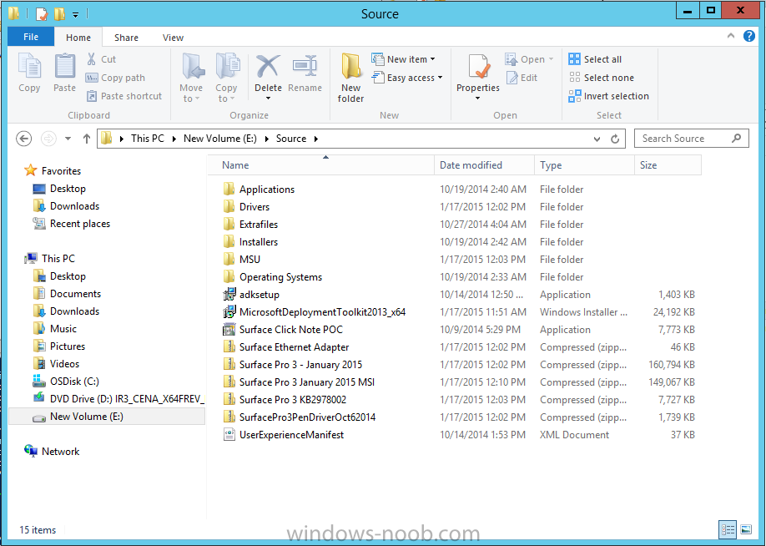
Task: Click the Back navigation arrow
Action: (x=24, y=139)
